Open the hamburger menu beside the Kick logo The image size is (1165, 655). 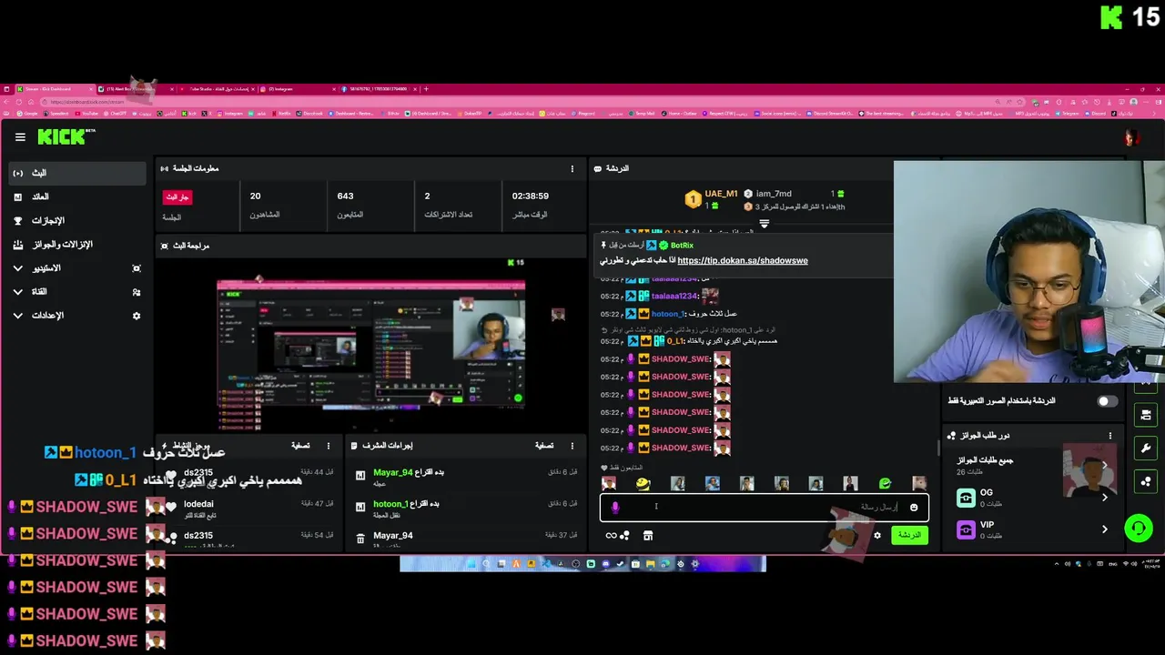point(20,137)
